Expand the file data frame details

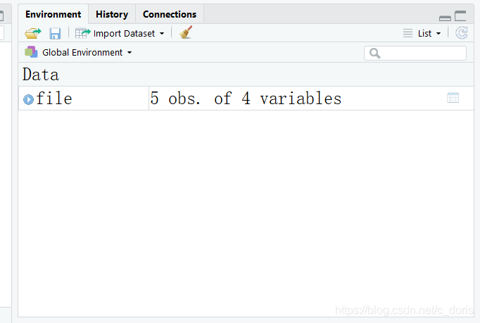28,99
